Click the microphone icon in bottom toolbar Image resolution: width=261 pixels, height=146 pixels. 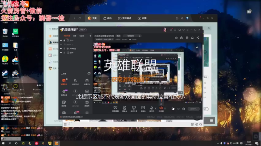pyautogui.click(x=152, y=108)
